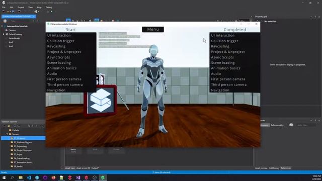This screenshot has height=181, width=322.
Task: Collapse the Scenes folder in solution explorer
Action: [7, 134]
